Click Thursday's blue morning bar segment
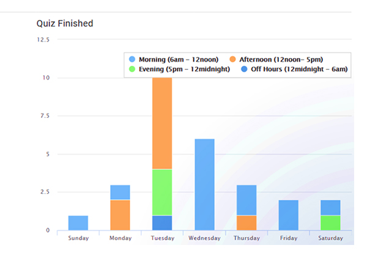 click(x=247, y=200)
